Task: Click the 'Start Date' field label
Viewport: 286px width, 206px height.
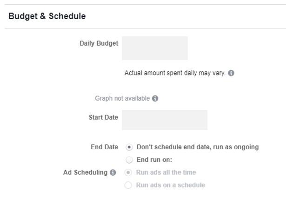Action: click(103, 117)
